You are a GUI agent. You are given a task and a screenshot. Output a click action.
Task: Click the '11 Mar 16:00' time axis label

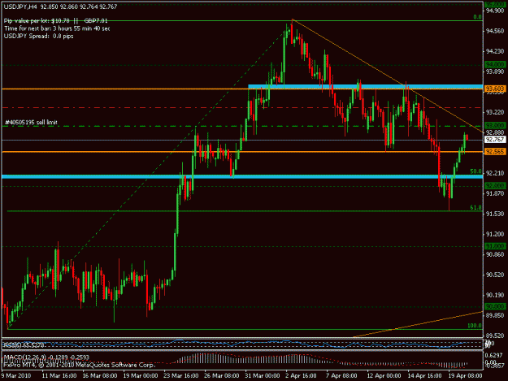click(x=59, y=375)
